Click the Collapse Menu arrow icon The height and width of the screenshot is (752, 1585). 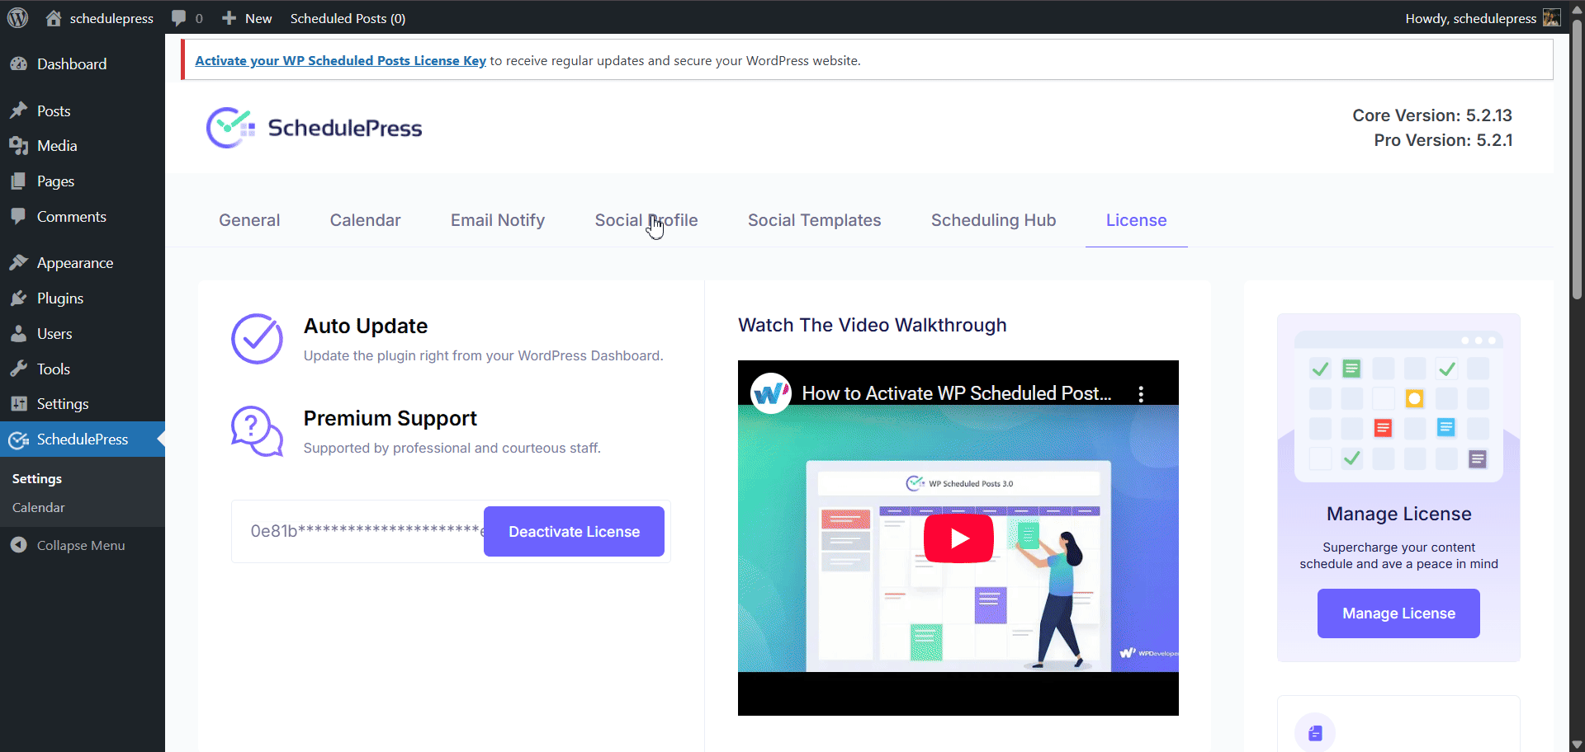point(18,545)
